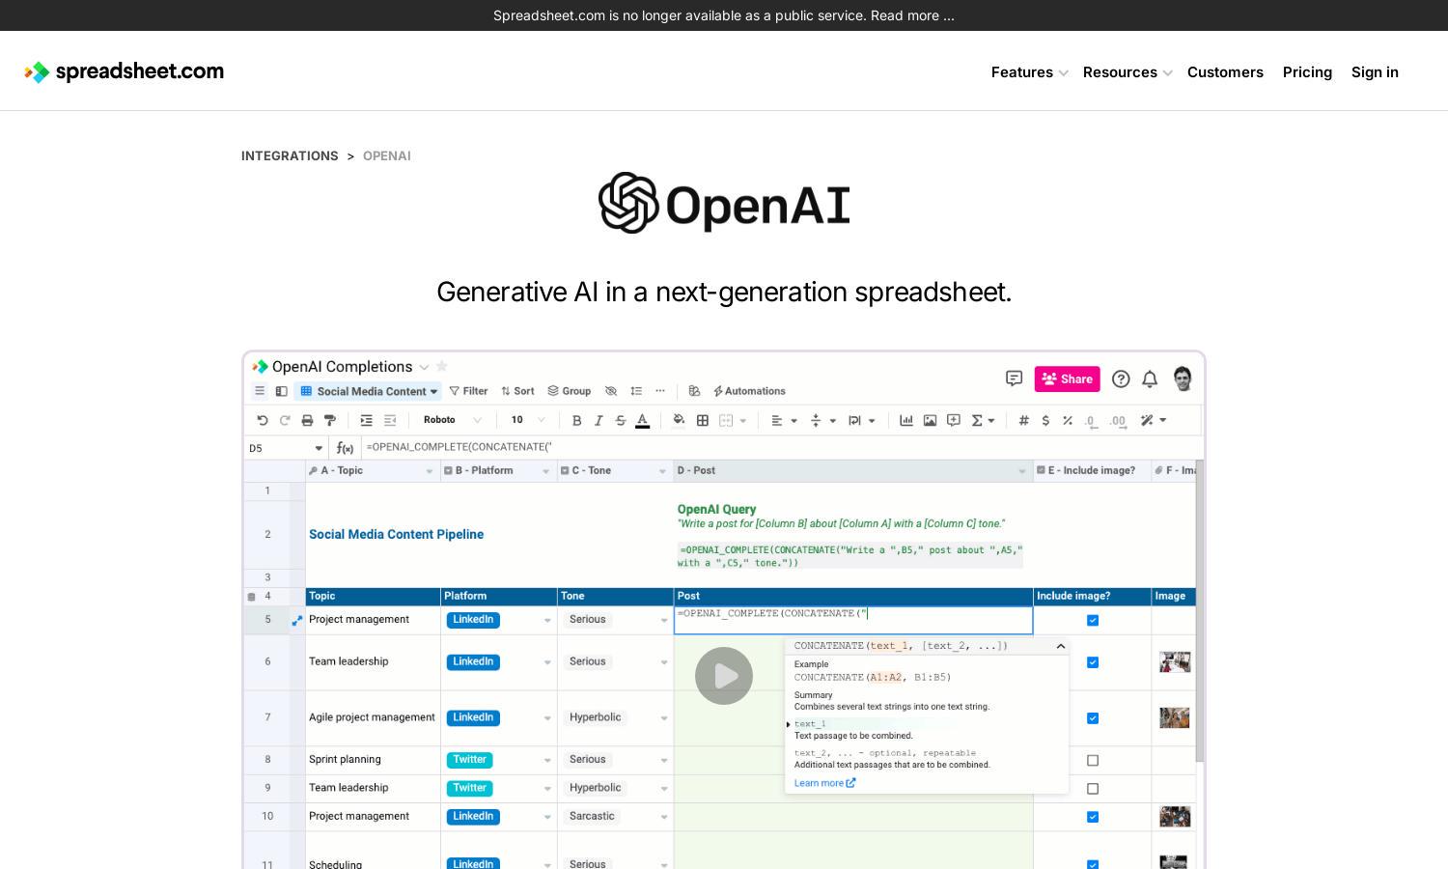The image size is (1448, 869).
Task: Collapse the CONCATENATE help popup
Action: click(x=1060, y=646)
